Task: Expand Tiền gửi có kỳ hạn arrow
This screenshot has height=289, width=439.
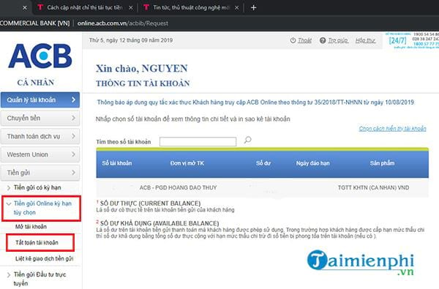Action: point(8,187)
